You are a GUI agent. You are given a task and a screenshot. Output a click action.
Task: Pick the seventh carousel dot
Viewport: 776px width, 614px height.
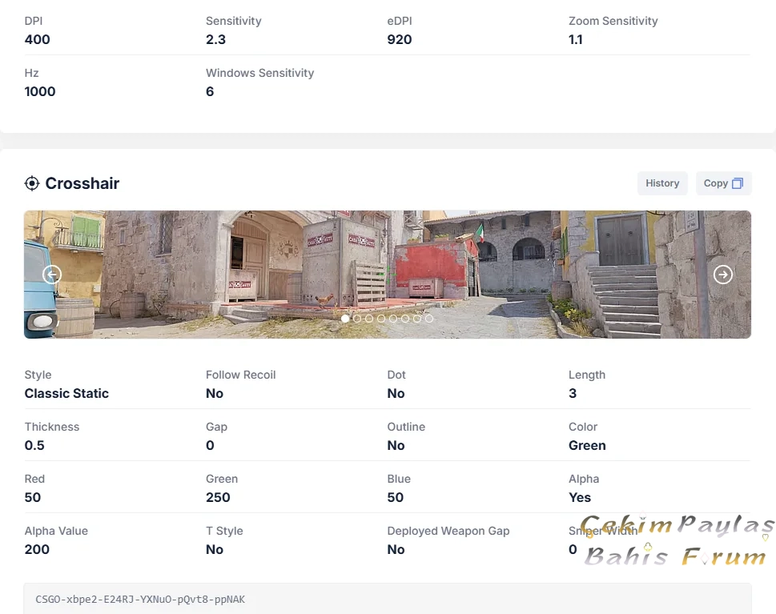click(417, 319)
